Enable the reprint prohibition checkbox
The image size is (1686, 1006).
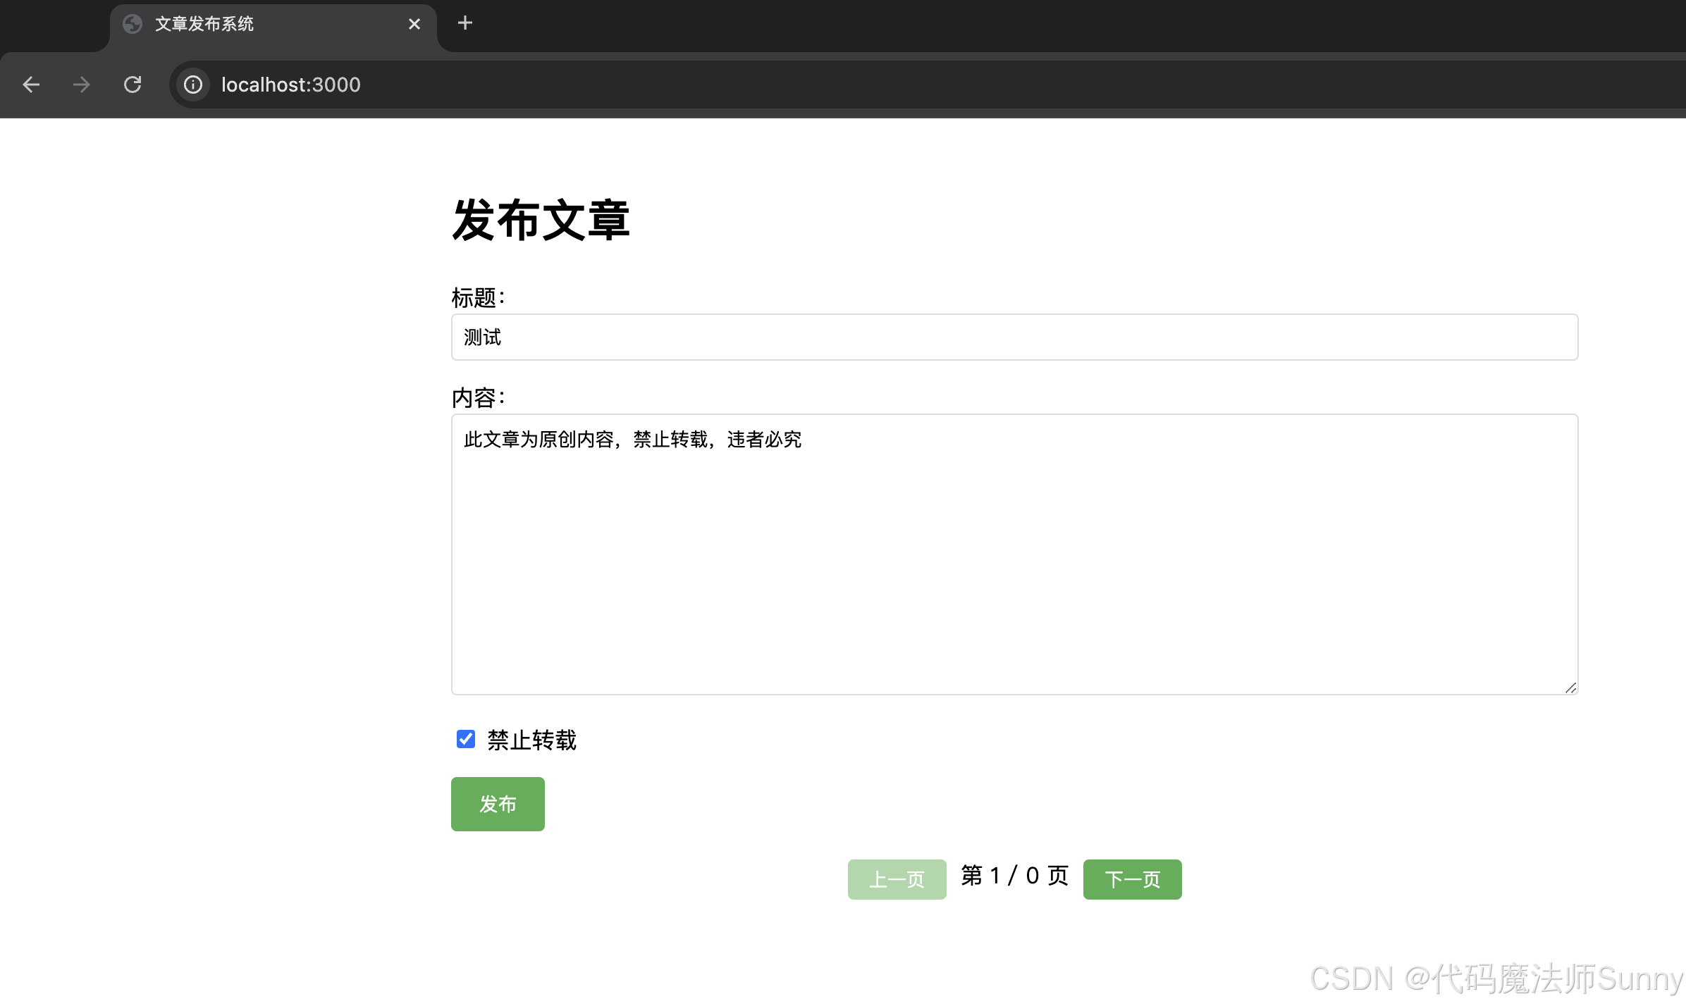point(465,740)
